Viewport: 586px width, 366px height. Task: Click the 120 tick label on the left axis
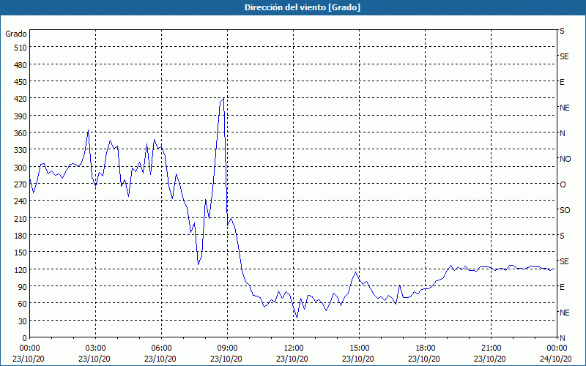21,270
